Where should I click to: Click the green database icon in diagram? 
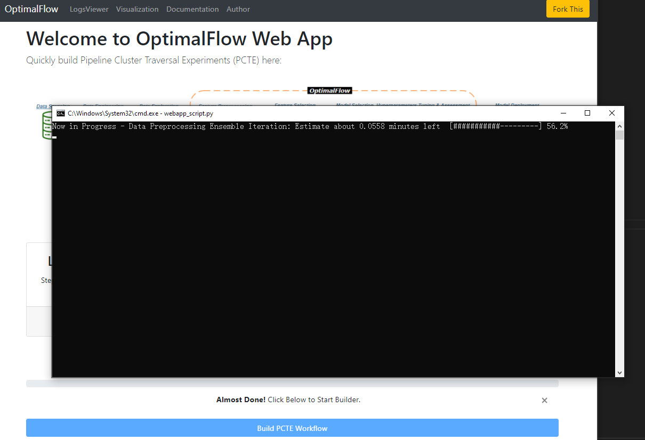tap(47, 126)
